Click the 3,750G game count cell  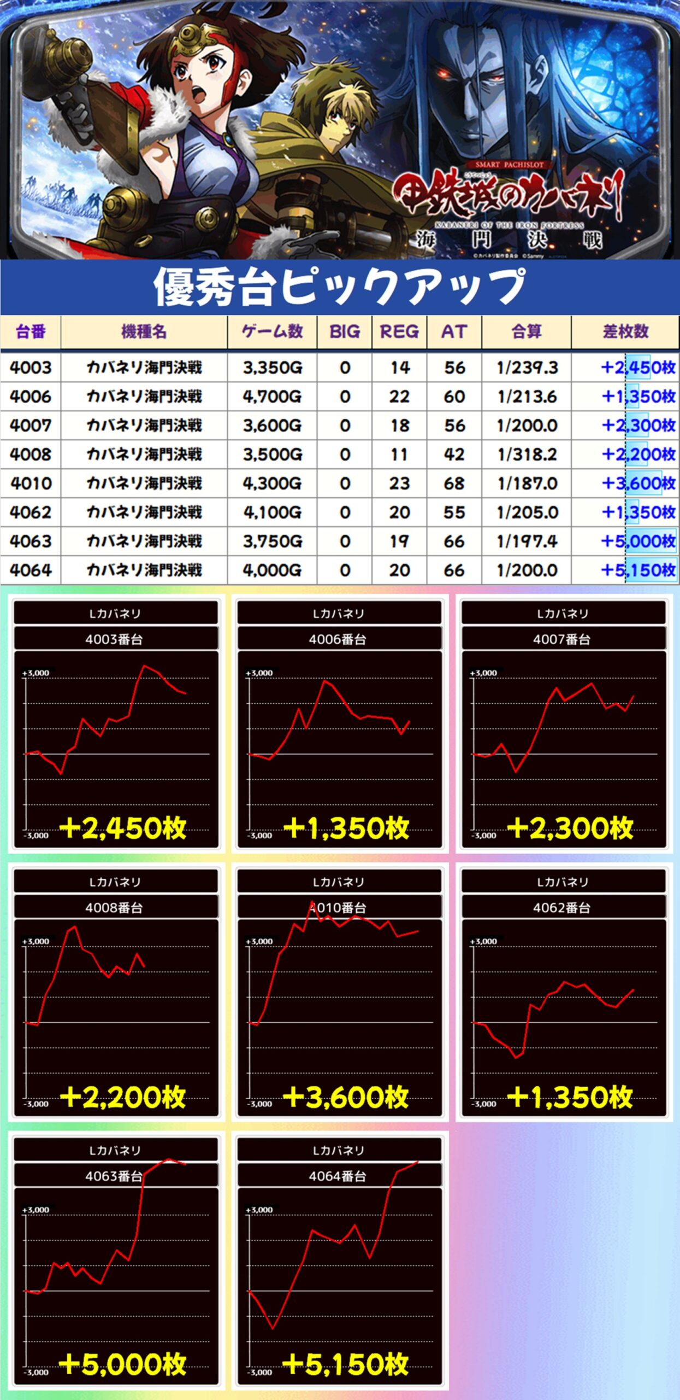[x=272, y=541]
